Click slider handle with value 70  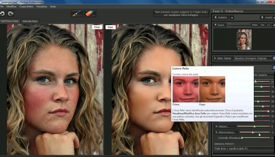tap(261, 87)
